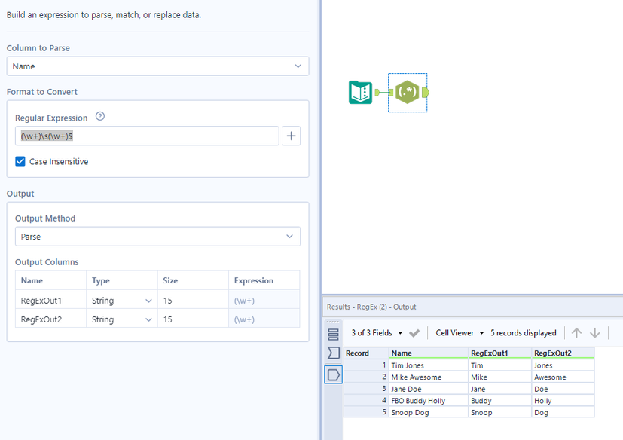Click the plus button beside the regular expression
This screenshot has height=440, width=623.
tap(292, 136)
